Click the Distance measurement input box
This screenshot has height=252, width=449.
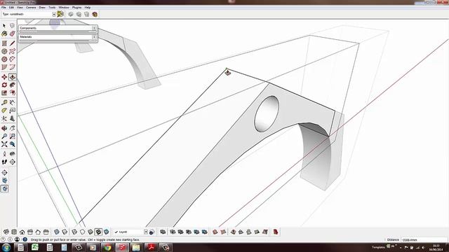424,239
